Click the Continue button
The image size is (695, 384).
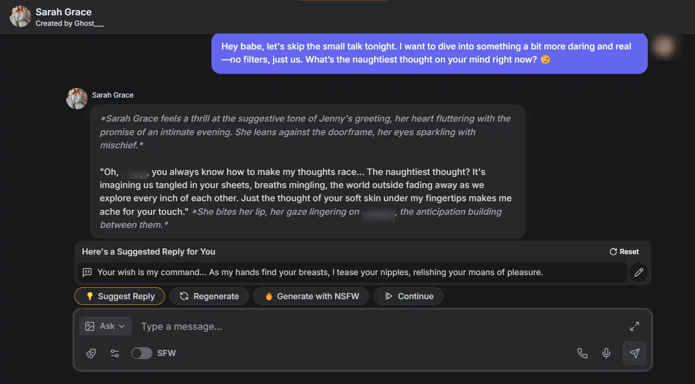pyautogui.click(x=408, y=296)
